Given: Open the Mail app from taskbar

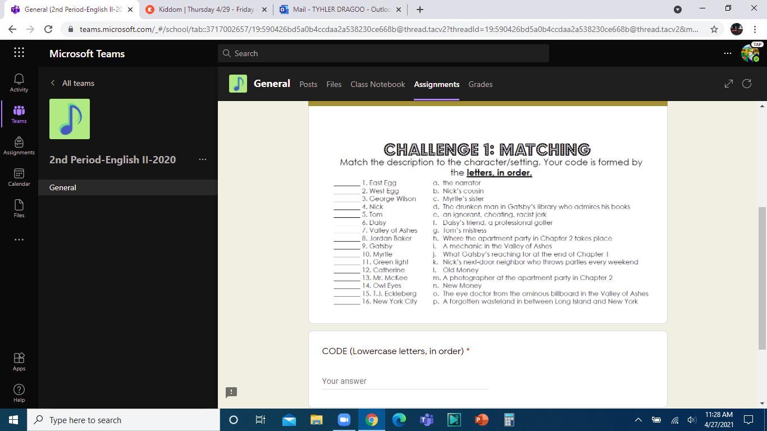Looking at the screenshot, I should 289,420.
